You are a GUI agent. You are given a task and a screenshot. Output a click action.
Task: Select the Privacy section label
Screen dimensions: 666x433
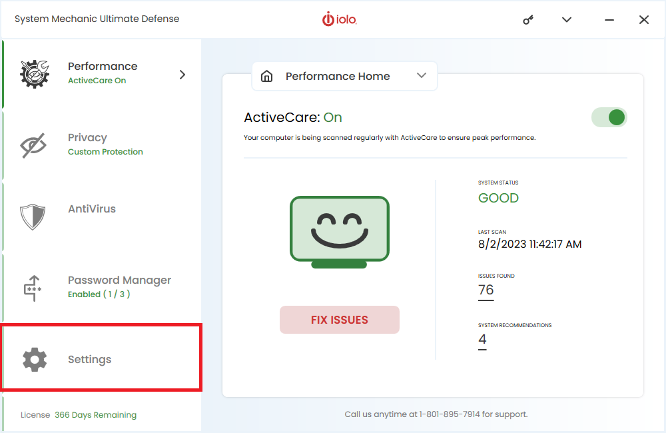(x=87, y=138)
